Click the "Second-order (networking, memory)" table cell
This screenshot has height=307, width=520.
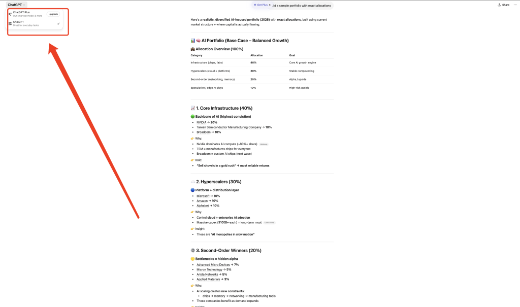pyautogui.click(x=213, y=80)
